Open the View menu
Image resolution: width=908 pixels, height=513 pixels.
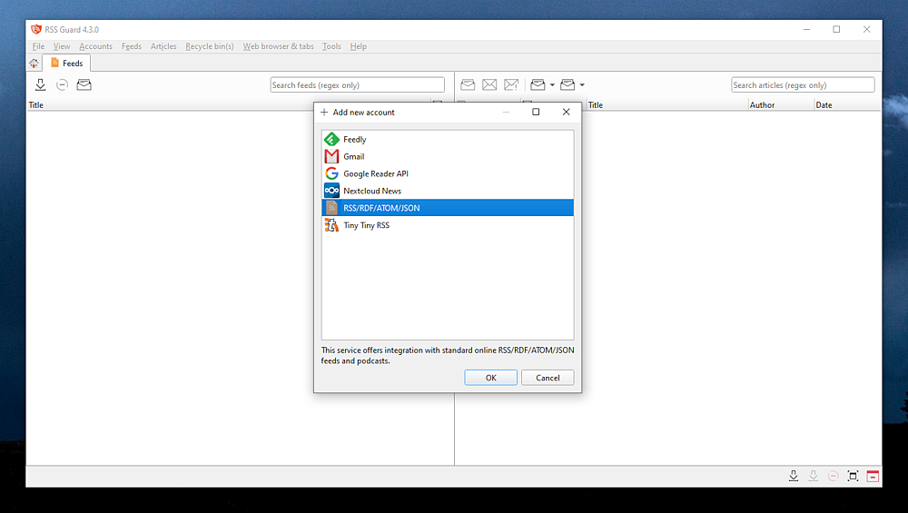click(62, 46)
